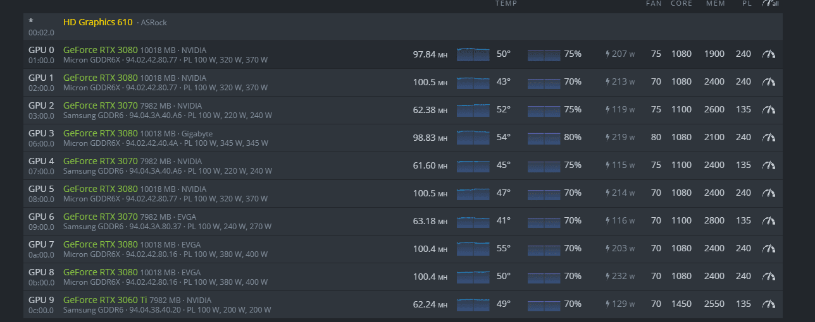815x322 pixels.
Task: Click GPU 2 fan speed mini graph
Action: [544, 110]
